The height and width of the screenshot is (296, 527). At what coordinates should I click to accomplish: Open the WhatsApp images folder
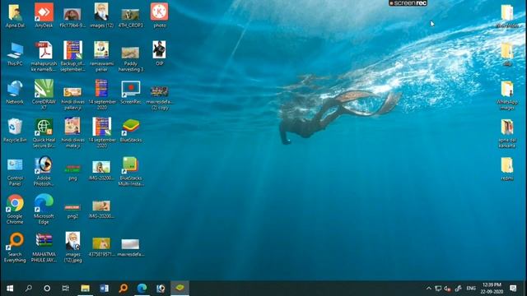tap(507, 95)
